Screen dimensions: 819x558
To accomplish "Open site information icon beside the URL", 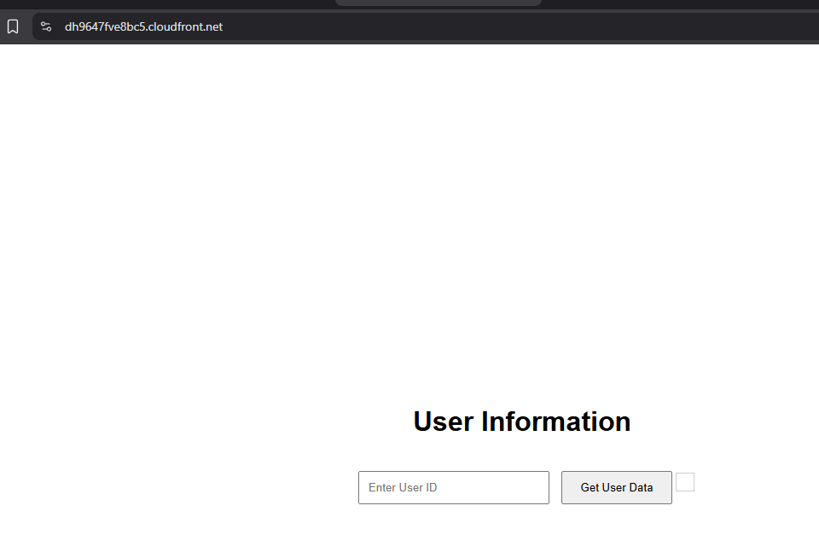I will (x=47, y=26).
